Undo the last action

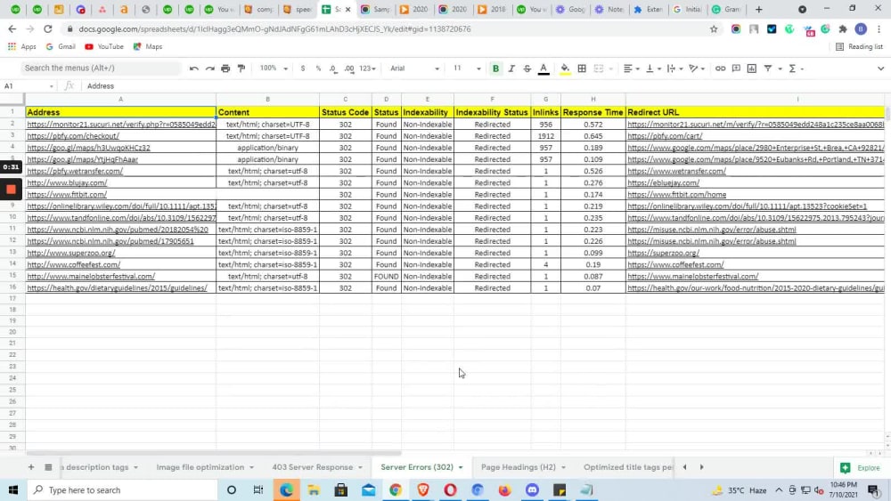coord(193,69)
